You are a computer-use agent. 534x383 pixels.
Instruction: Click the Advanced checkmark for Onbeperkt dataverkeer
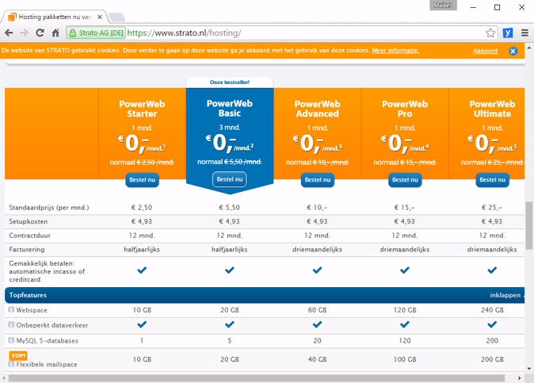pos(318,324)
